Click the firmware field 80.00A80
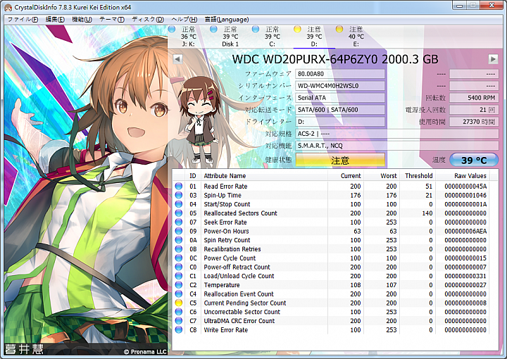 tap(340, 74)
